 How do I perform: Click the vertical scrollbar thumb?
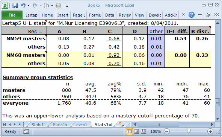(x=217, y=102)
